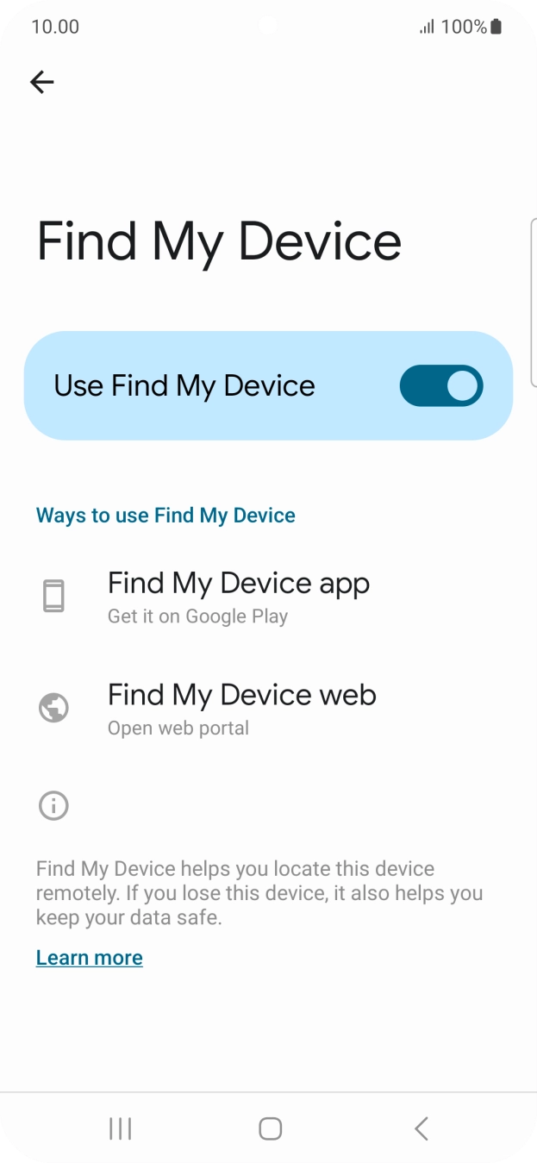Select the Ways to use Find My Device heading
Screen dimensions: 537x1163
click(x=165, y=515)
